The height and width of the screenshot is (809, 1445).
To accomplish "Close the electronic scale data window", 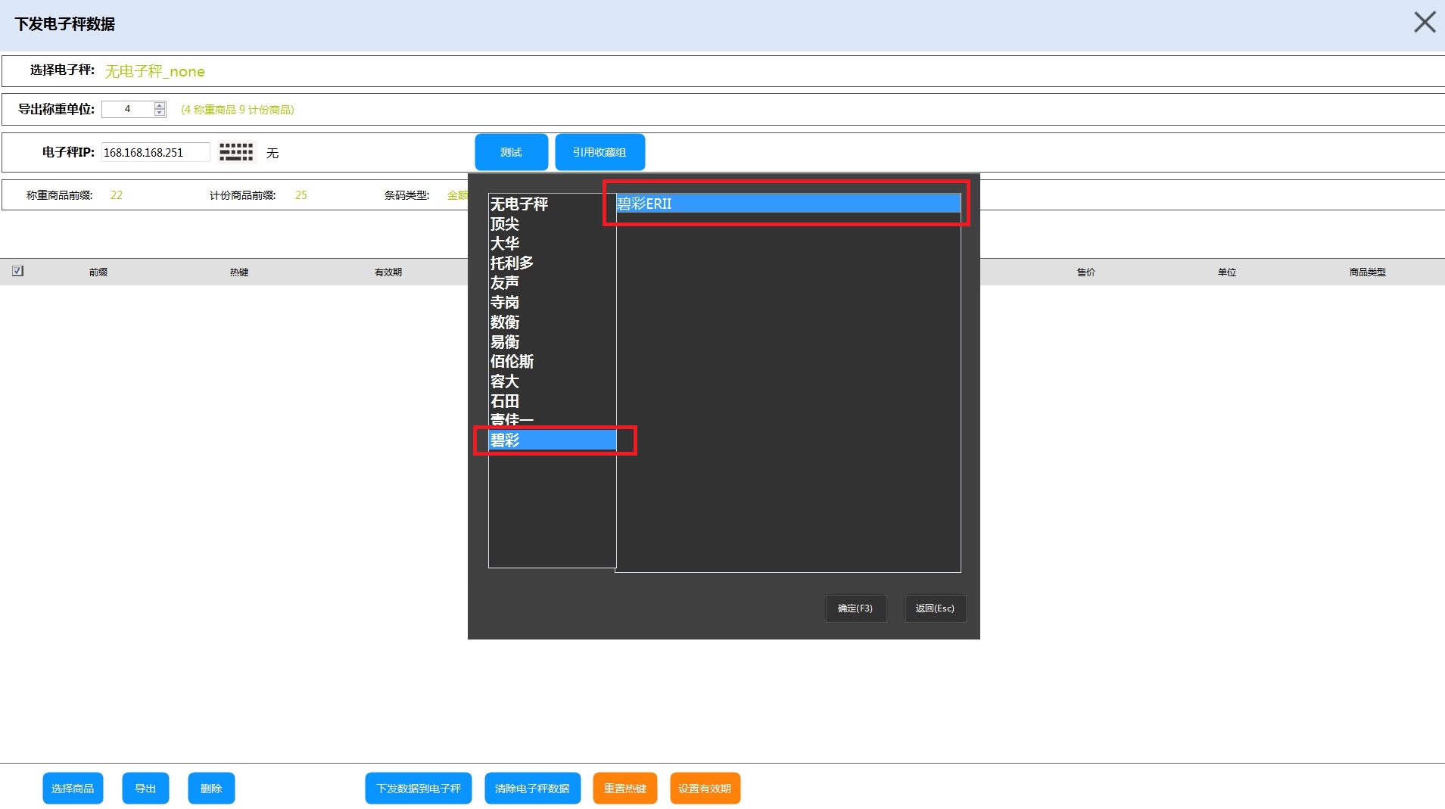I will tap(1424, 23).
